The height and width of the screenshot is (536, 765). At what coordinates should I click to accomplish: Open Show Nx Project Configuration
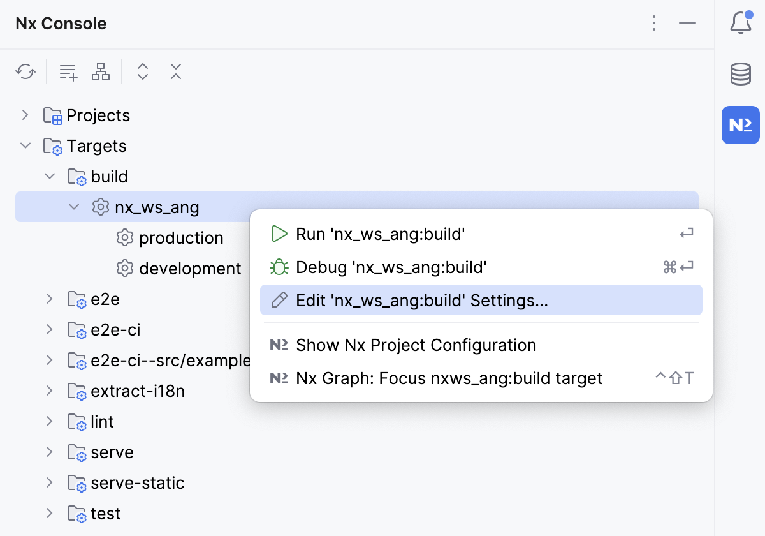416,345
